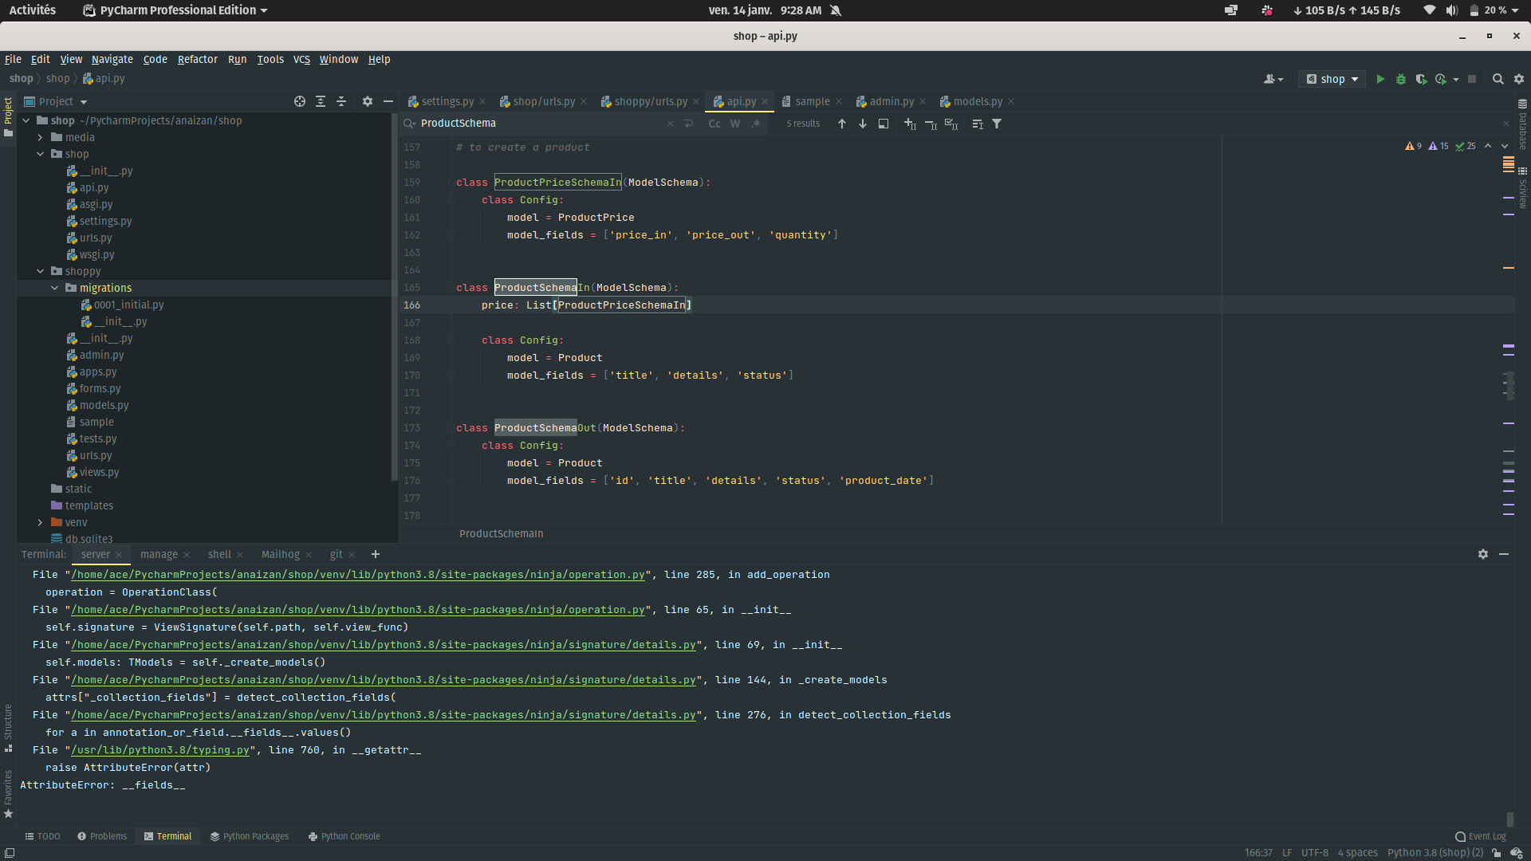Enable whole words search with W toggle
1531x861 pixels.
[x=734, y=124]
